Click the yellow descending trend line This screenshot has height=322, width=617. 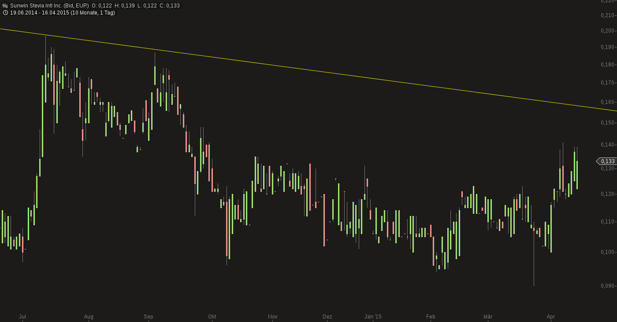tap(308, 70)
